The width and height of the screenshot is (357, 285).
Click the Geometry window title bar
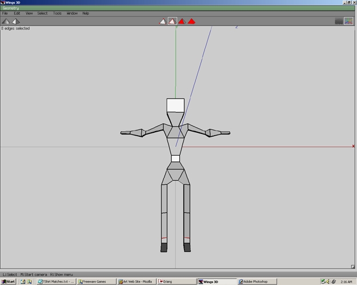[x=178, y=8]
